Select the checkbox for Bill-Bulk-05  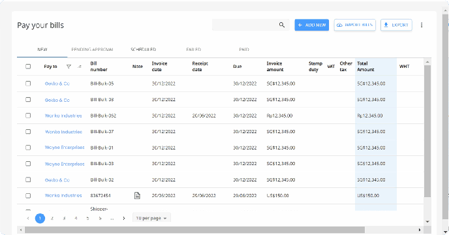coord(28,84)
